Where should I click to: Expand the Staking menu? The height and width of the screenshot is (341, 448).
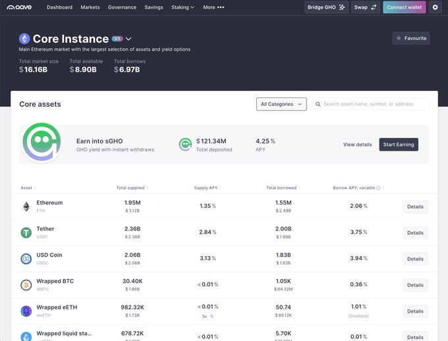(182, 7)
